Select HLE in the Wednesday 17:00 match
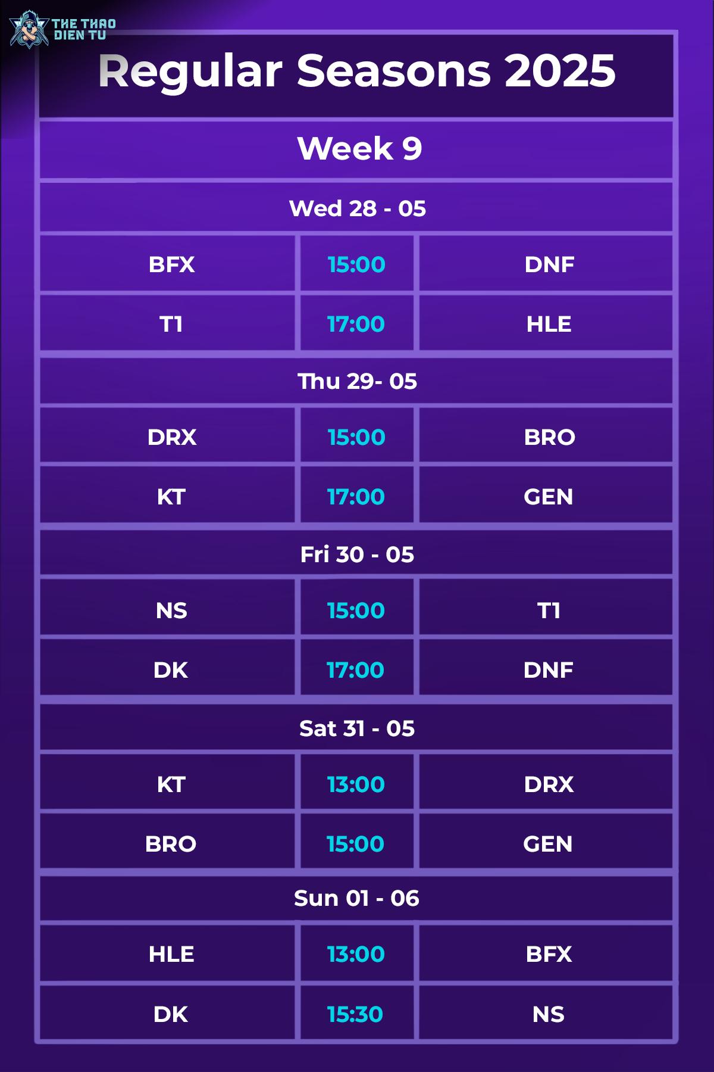The image size is (714, 1072). point(549,324)
